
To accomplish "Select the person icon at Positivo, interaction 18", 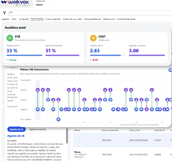I will coord(126,90).
